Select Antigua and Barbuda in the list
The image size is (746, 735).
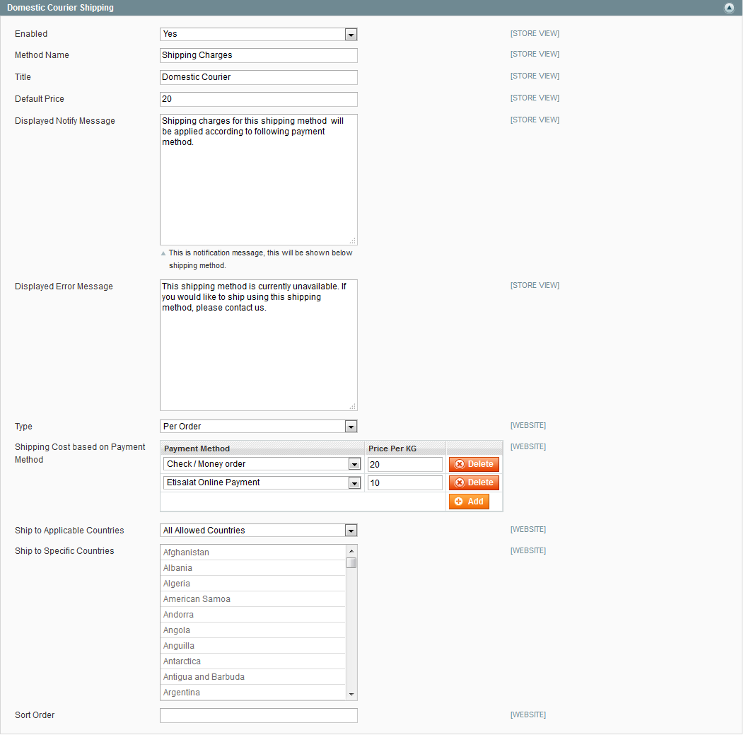252,677
